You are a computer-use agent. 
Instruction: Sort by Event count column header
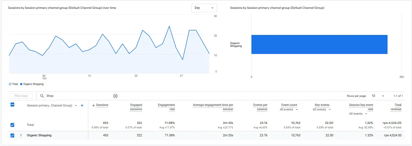(x=289, y=105)
